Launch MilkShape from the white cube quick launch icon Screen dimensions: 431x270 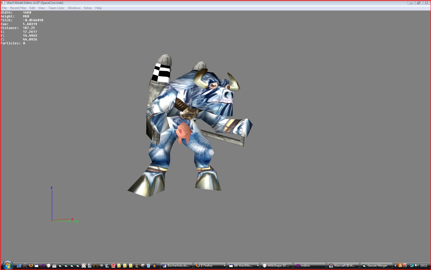pos(48,266)
